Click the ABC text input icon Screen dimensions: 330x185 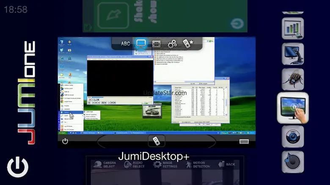[x=126, y=44]
